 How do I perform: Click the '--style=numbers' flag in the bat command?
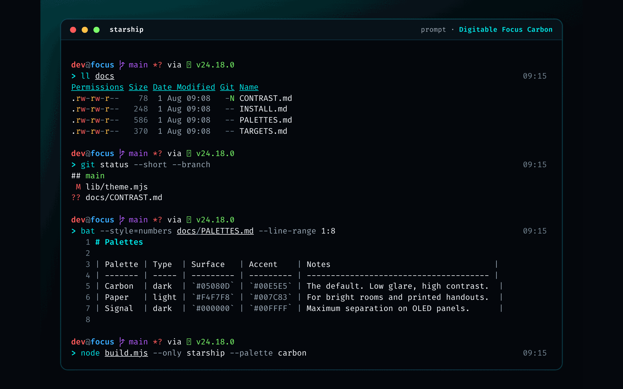tap(136, 231)
